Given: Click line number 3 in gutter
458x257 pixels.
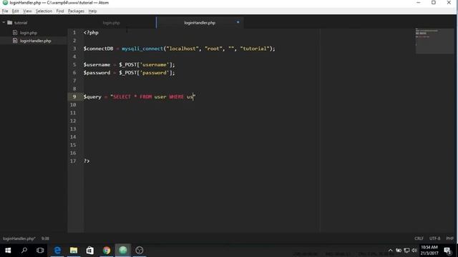Looking at the screenshot, I should pos(74,49).
